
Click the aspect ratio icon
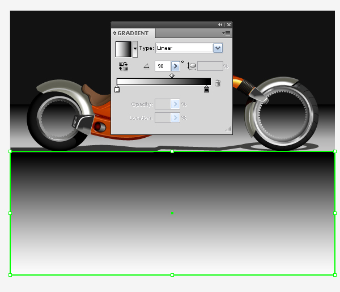pyautogui.click(x=192, y=66)
